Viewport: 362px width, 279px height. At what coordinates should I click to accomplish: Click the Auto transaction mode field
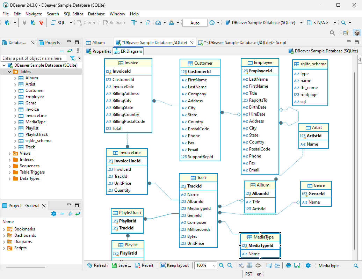195,23
